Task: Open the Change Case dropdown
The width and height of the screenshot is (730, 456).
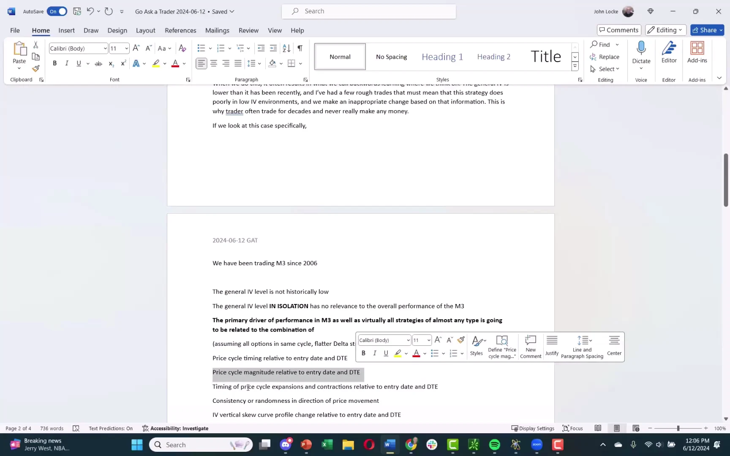Action: (x=164, y=49)
